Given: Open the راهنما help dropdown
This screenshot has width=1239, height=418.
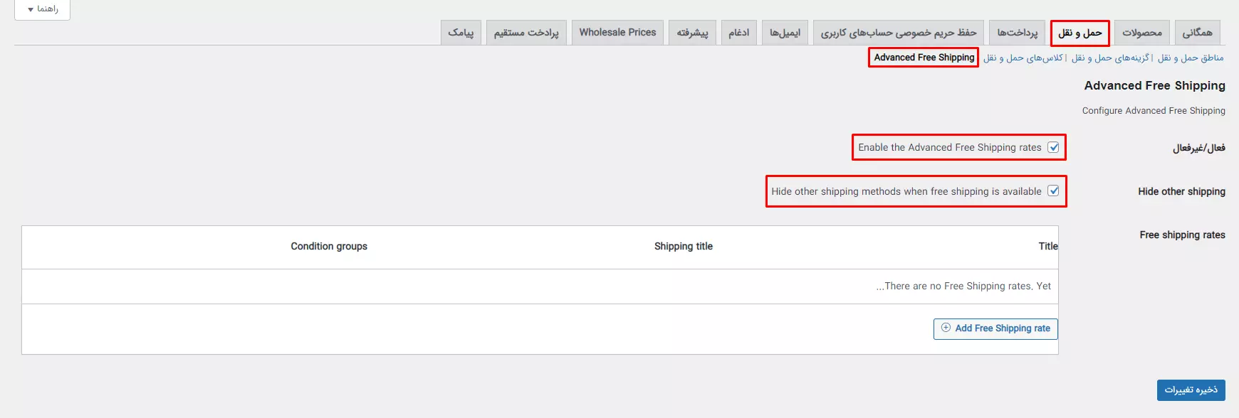Looking at the screenshot, I should (x=42, y=9).
